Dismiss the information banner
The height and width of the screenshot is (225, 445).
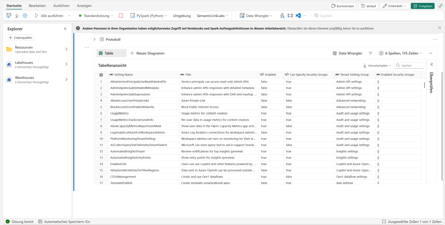click(x=440, y=28)
